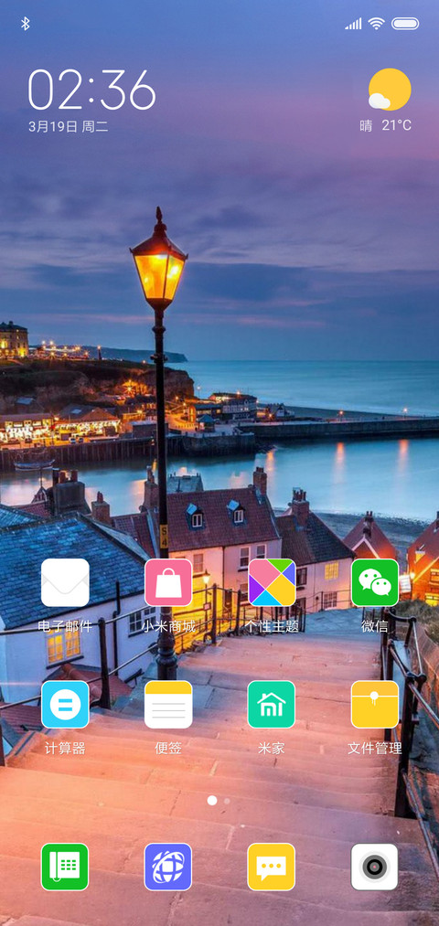Open the 电子邮件 mail app
439x926 pixels.
(65, 582)
